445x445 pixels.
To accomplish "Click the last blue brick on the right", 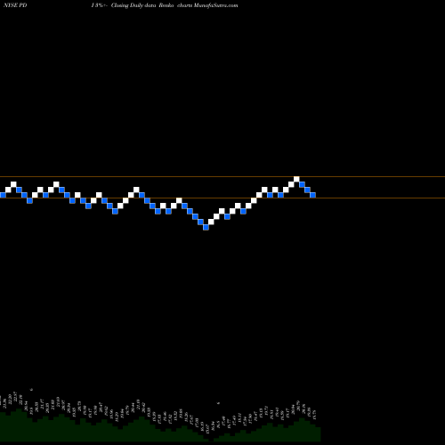I will 312,195.
